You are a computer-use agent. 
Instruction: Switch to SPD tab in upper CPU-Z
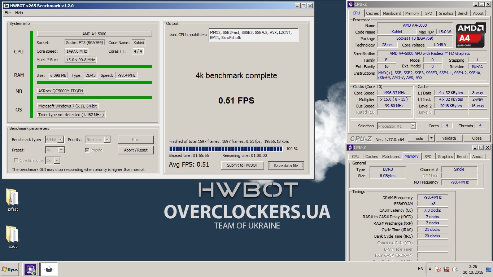point(429,13)
